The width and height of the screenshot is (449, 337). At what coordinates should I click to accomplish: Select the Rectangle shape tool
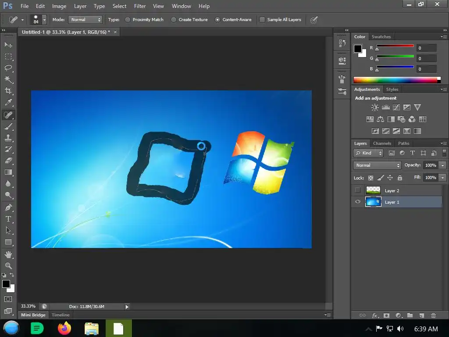coord(8,242)
